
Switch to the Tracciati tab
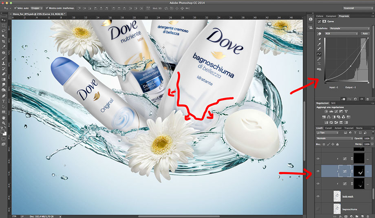(349, 128)
